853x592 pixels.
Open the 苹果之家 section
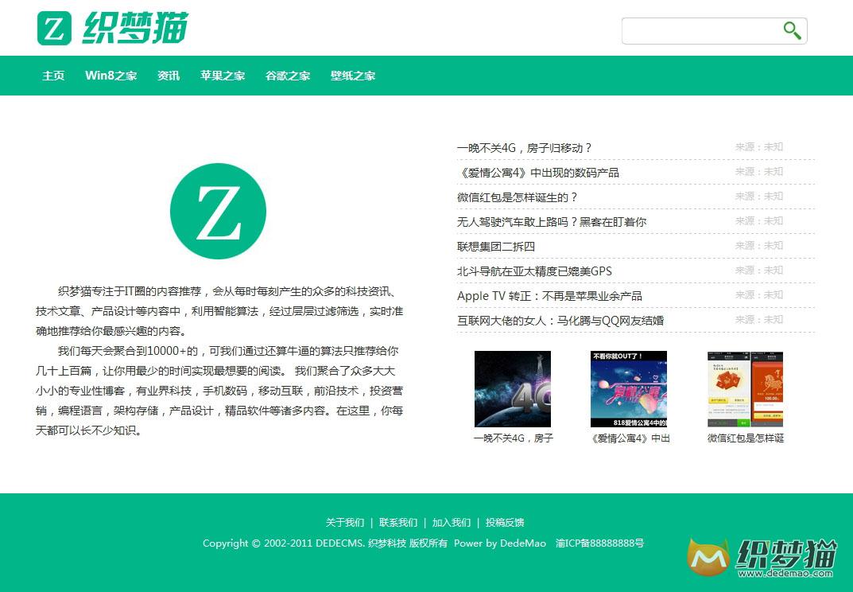pyautogui.click(x=223, y=76)
